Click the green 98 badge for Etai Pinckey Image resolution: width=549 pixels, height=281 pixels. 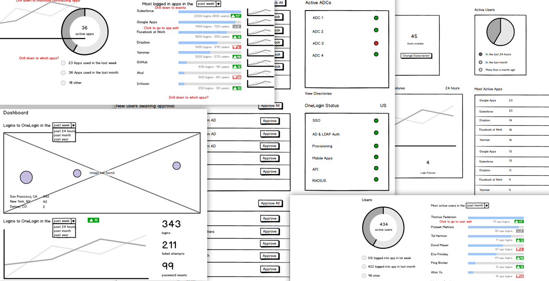(x=520, y=258)
